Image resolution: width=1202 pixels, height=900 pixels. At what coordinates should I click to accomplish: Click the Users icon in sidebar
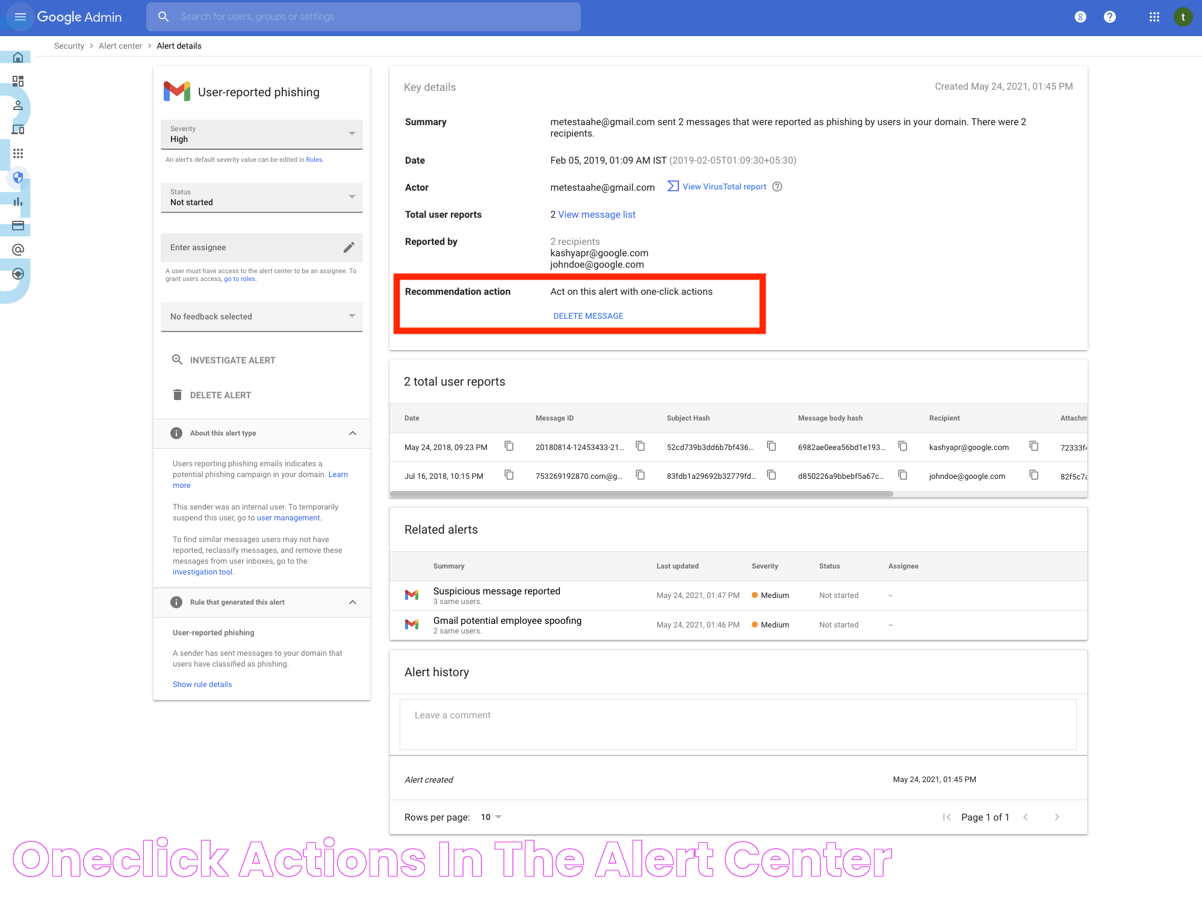point(19,104)
